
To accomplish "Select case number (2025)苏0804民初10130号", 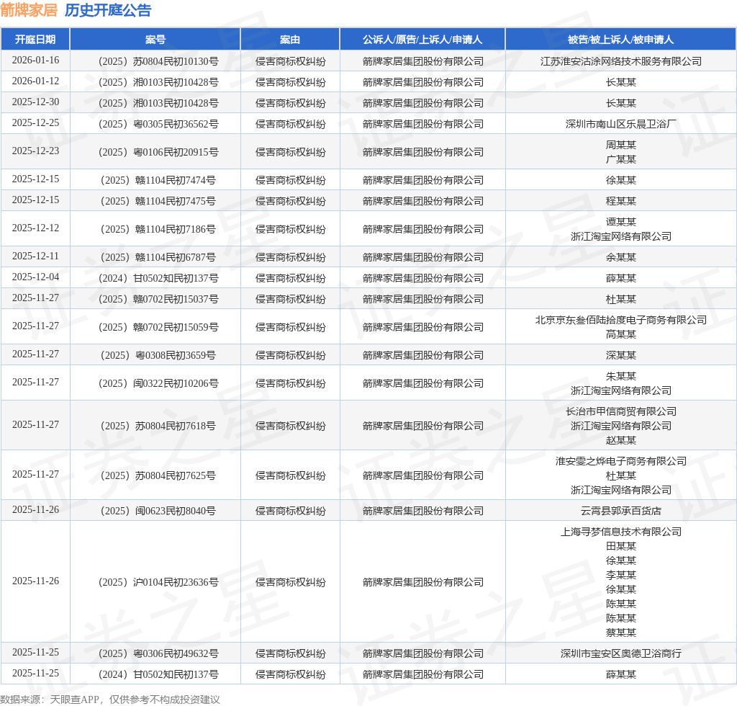I will tap(158, 62).
